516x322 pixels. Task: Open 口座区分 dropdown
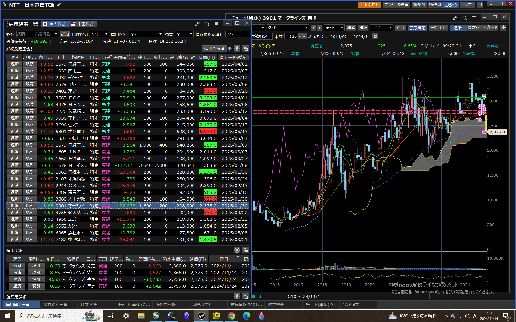click(100, 34)
